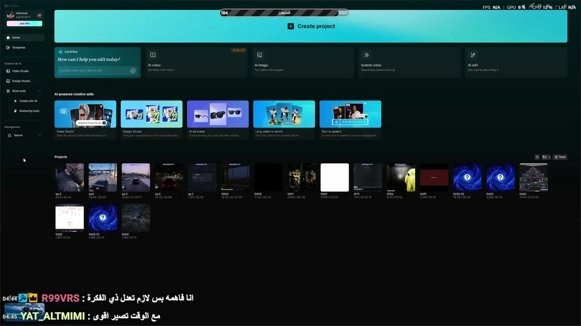Screen dimensions: 581x326
Task: Click the Design Studio sidebar icon
Action: click(x=8, y=81)
